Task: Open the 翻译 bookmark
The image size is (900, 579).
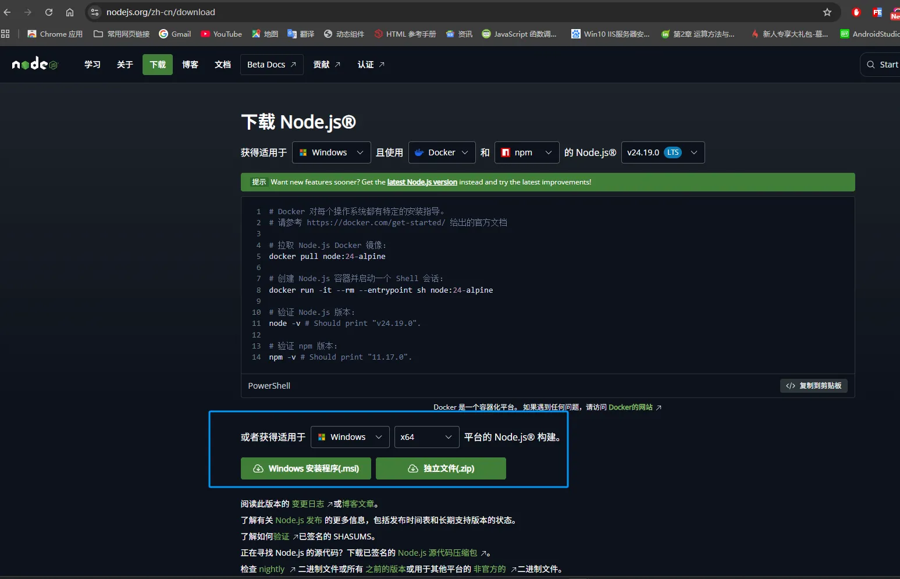Action: tap(301, 34)
